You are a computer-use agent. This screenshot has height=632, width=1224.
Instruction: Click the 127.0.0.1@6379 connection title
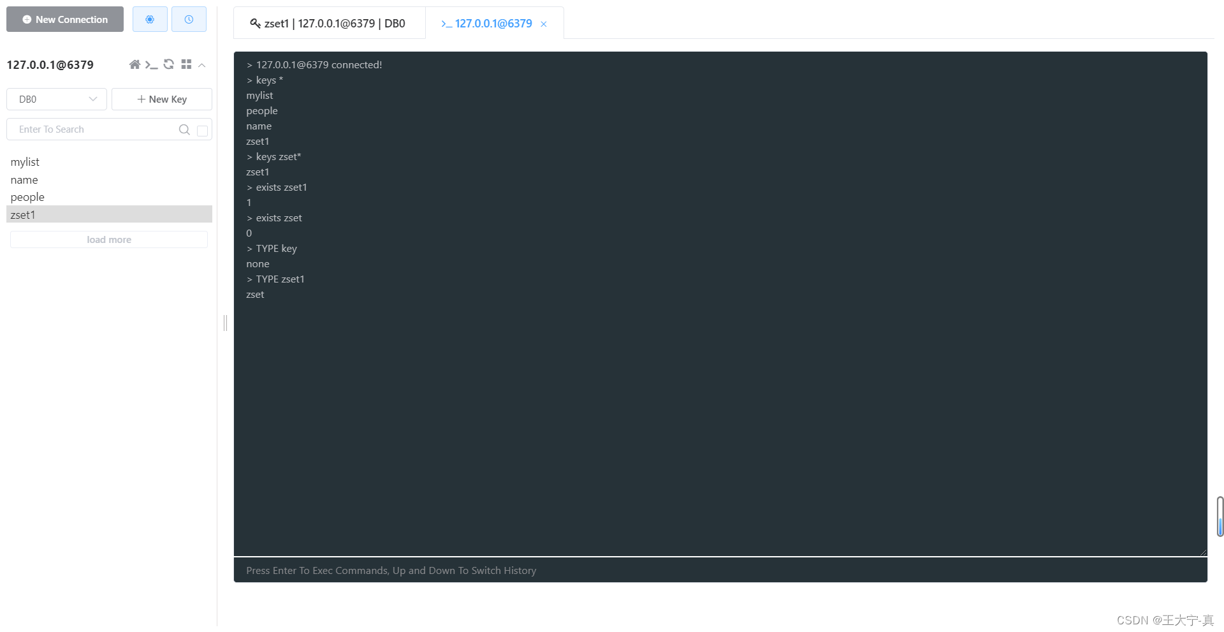[x=50, y=65]
